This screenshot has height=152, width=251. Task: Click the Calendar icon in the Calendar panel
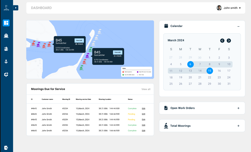click(x=166, y=26)
